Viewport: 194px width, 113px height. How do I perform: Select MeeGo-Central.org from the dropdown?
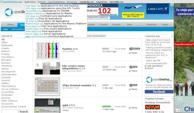tap(36, 13)
